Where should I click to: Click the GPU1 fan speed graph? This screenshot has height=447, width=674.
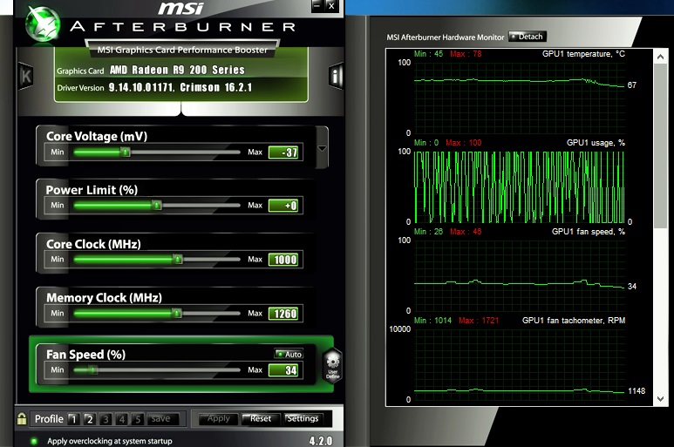[520, 275]
